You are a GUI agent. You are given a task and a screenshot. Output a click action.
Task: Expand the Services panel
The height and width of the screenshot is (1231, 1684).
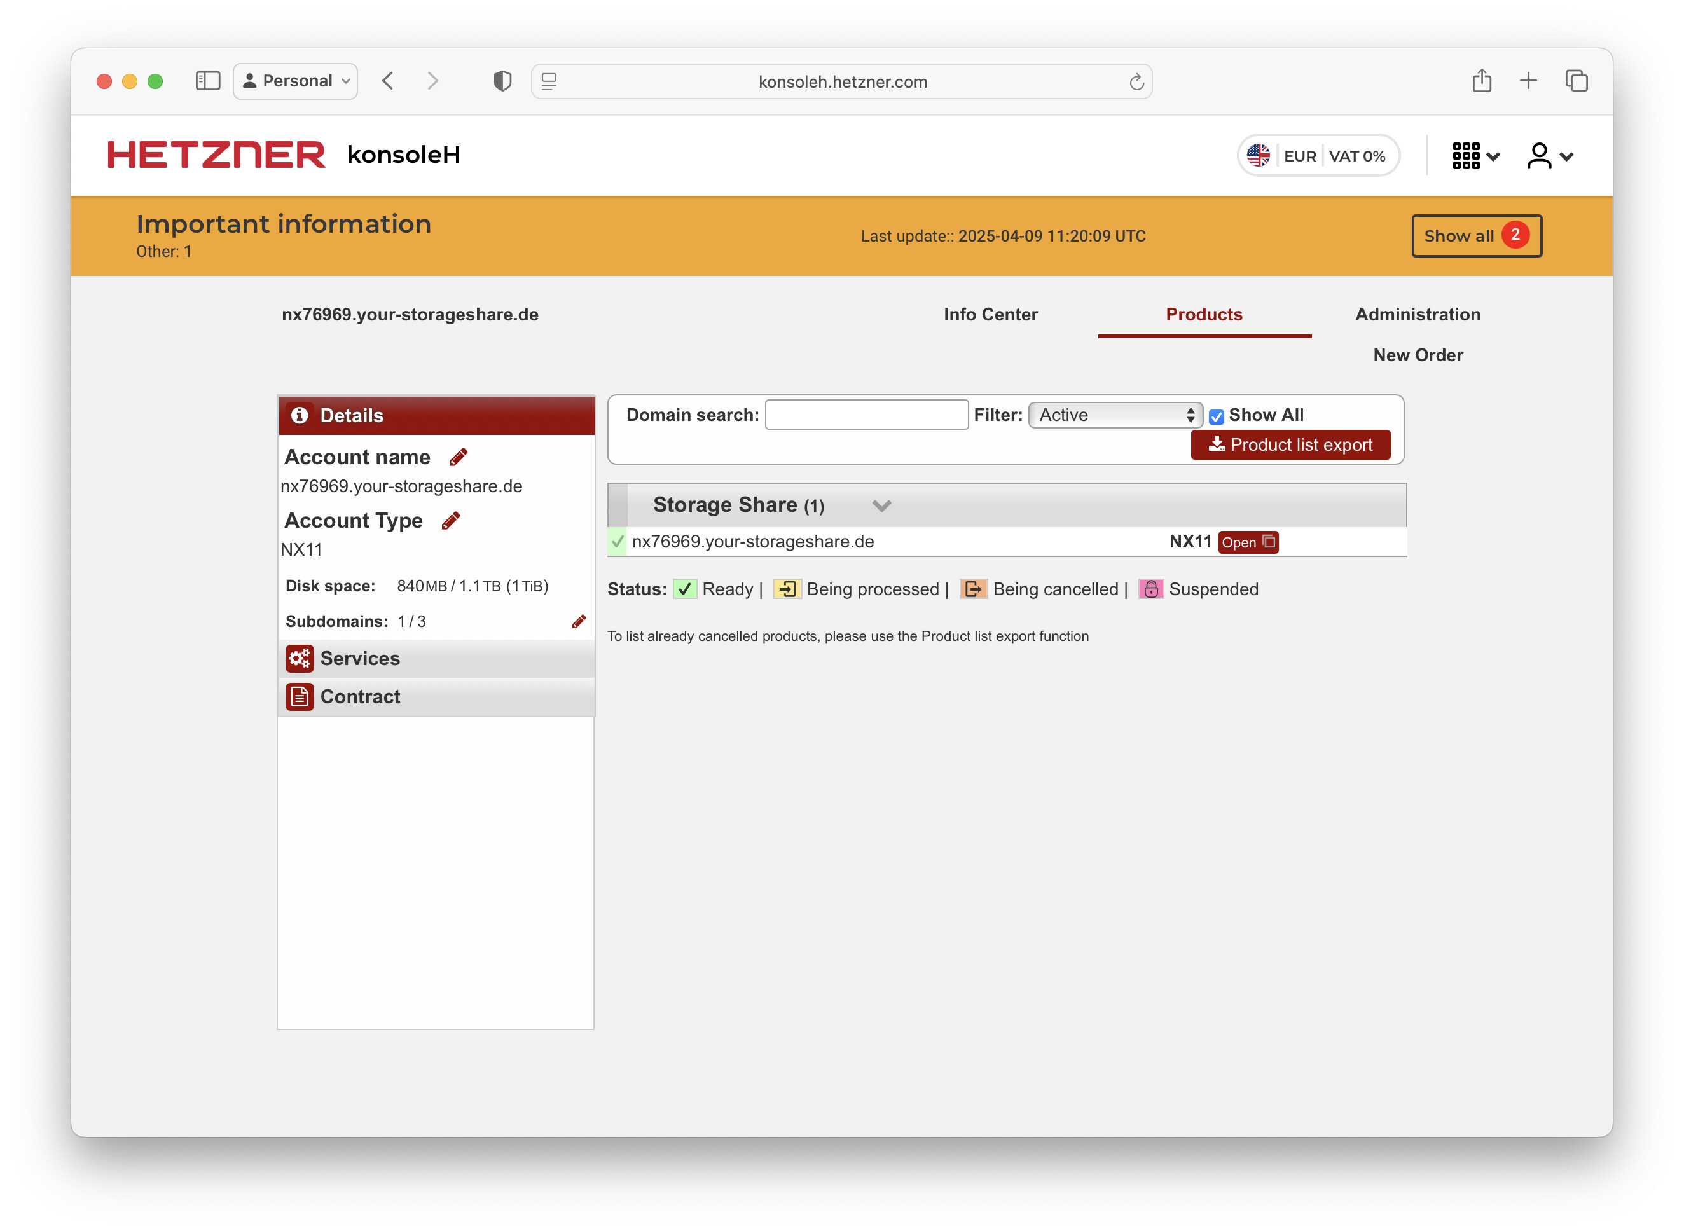click(x=437, y=659)
